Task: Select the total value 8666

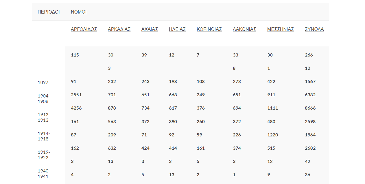Action: (310, 108)
